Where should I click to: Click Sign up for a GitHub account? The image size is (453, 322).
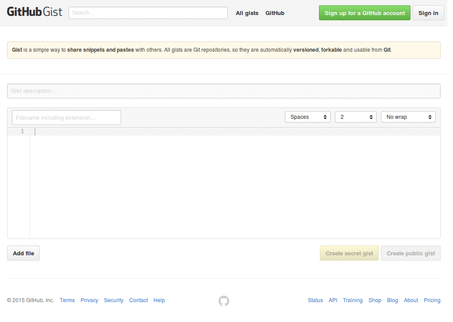click(365, 13)
